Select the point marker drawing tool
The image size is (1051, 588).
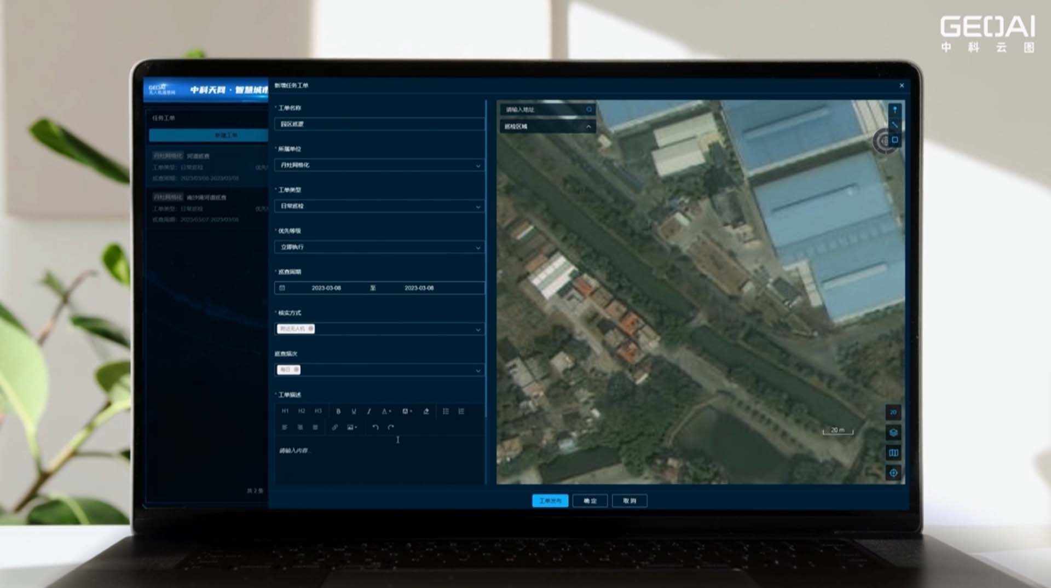[x=895, y=110]
